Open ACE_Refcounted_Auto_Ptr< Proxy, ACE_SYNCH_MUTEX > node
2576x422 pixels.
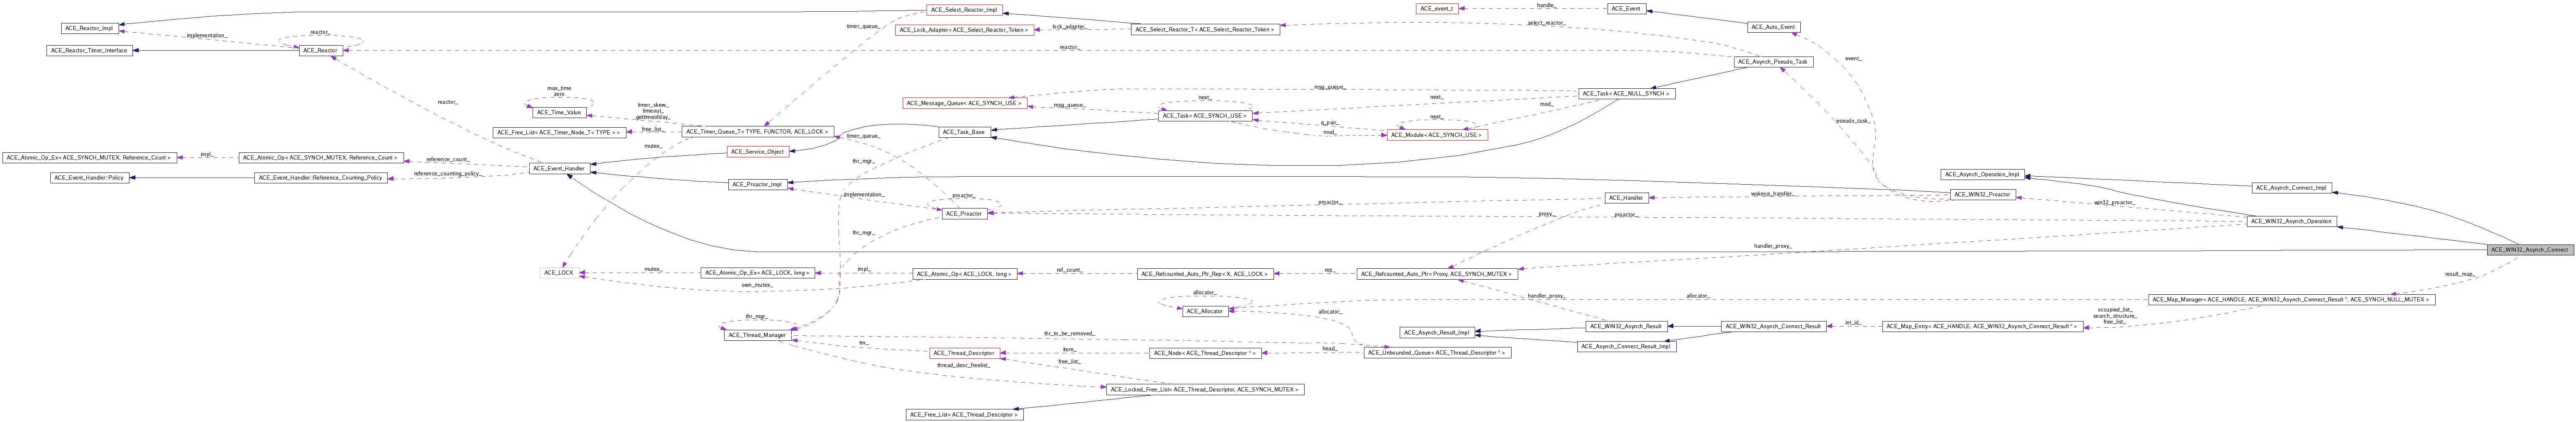coord(1436,274)
